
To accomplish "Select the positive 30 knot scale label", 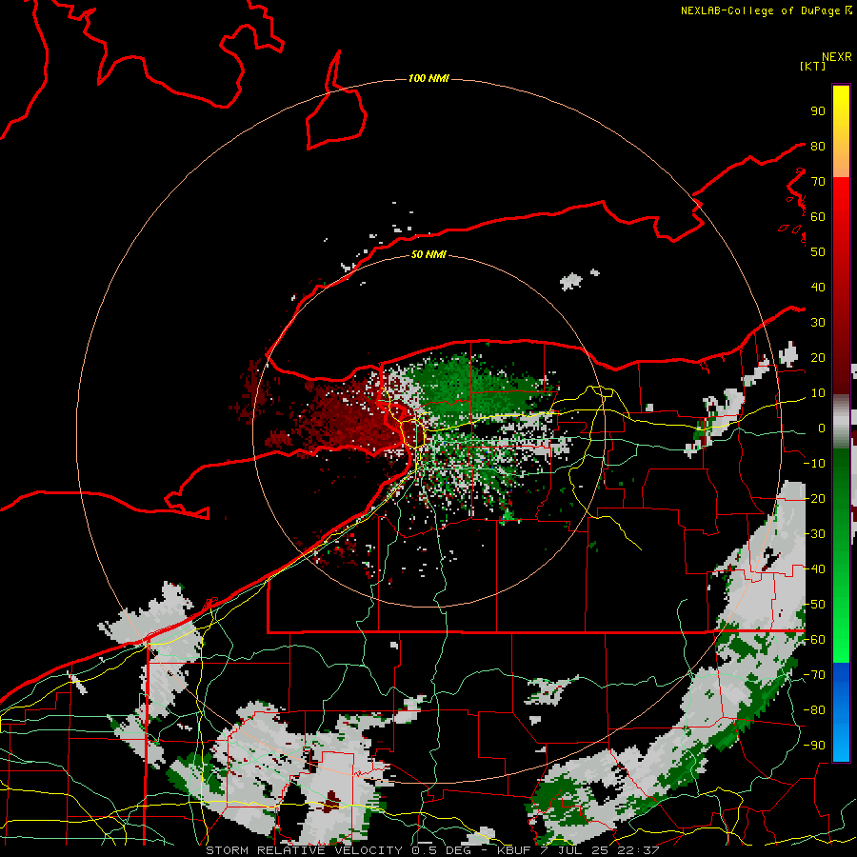I will click(818, 323).
